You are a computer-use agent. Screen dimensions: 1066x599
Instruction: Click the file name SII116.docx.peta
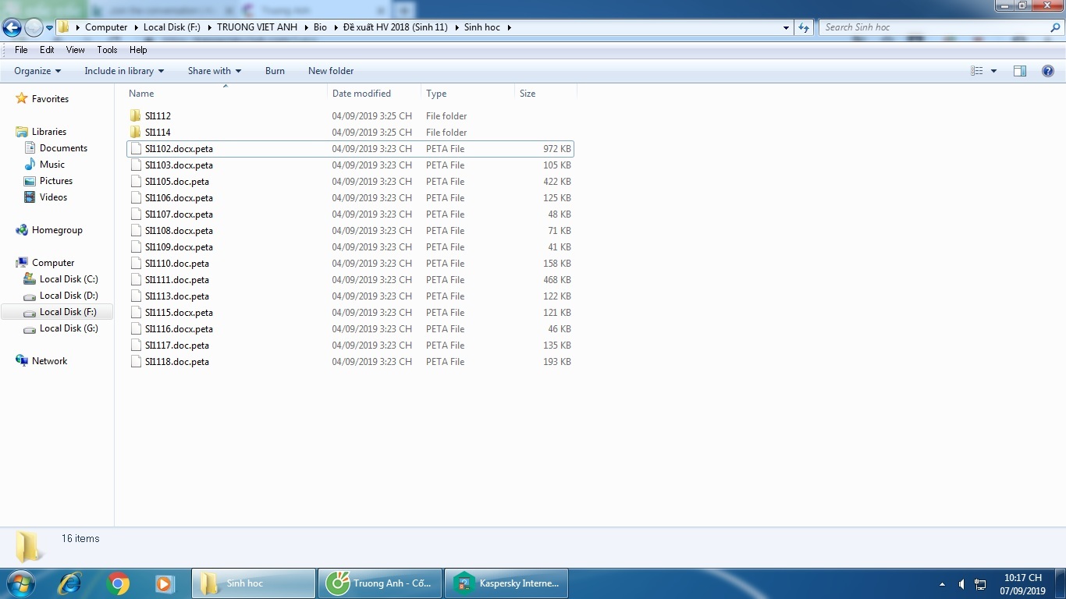(x=179, y=329)
